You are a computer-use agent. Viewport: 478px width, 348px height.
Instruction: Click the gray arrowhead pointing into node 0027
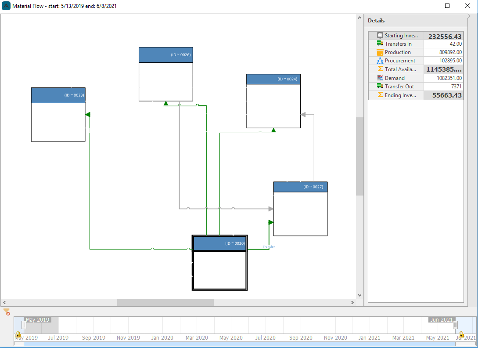tap(271, 209)
